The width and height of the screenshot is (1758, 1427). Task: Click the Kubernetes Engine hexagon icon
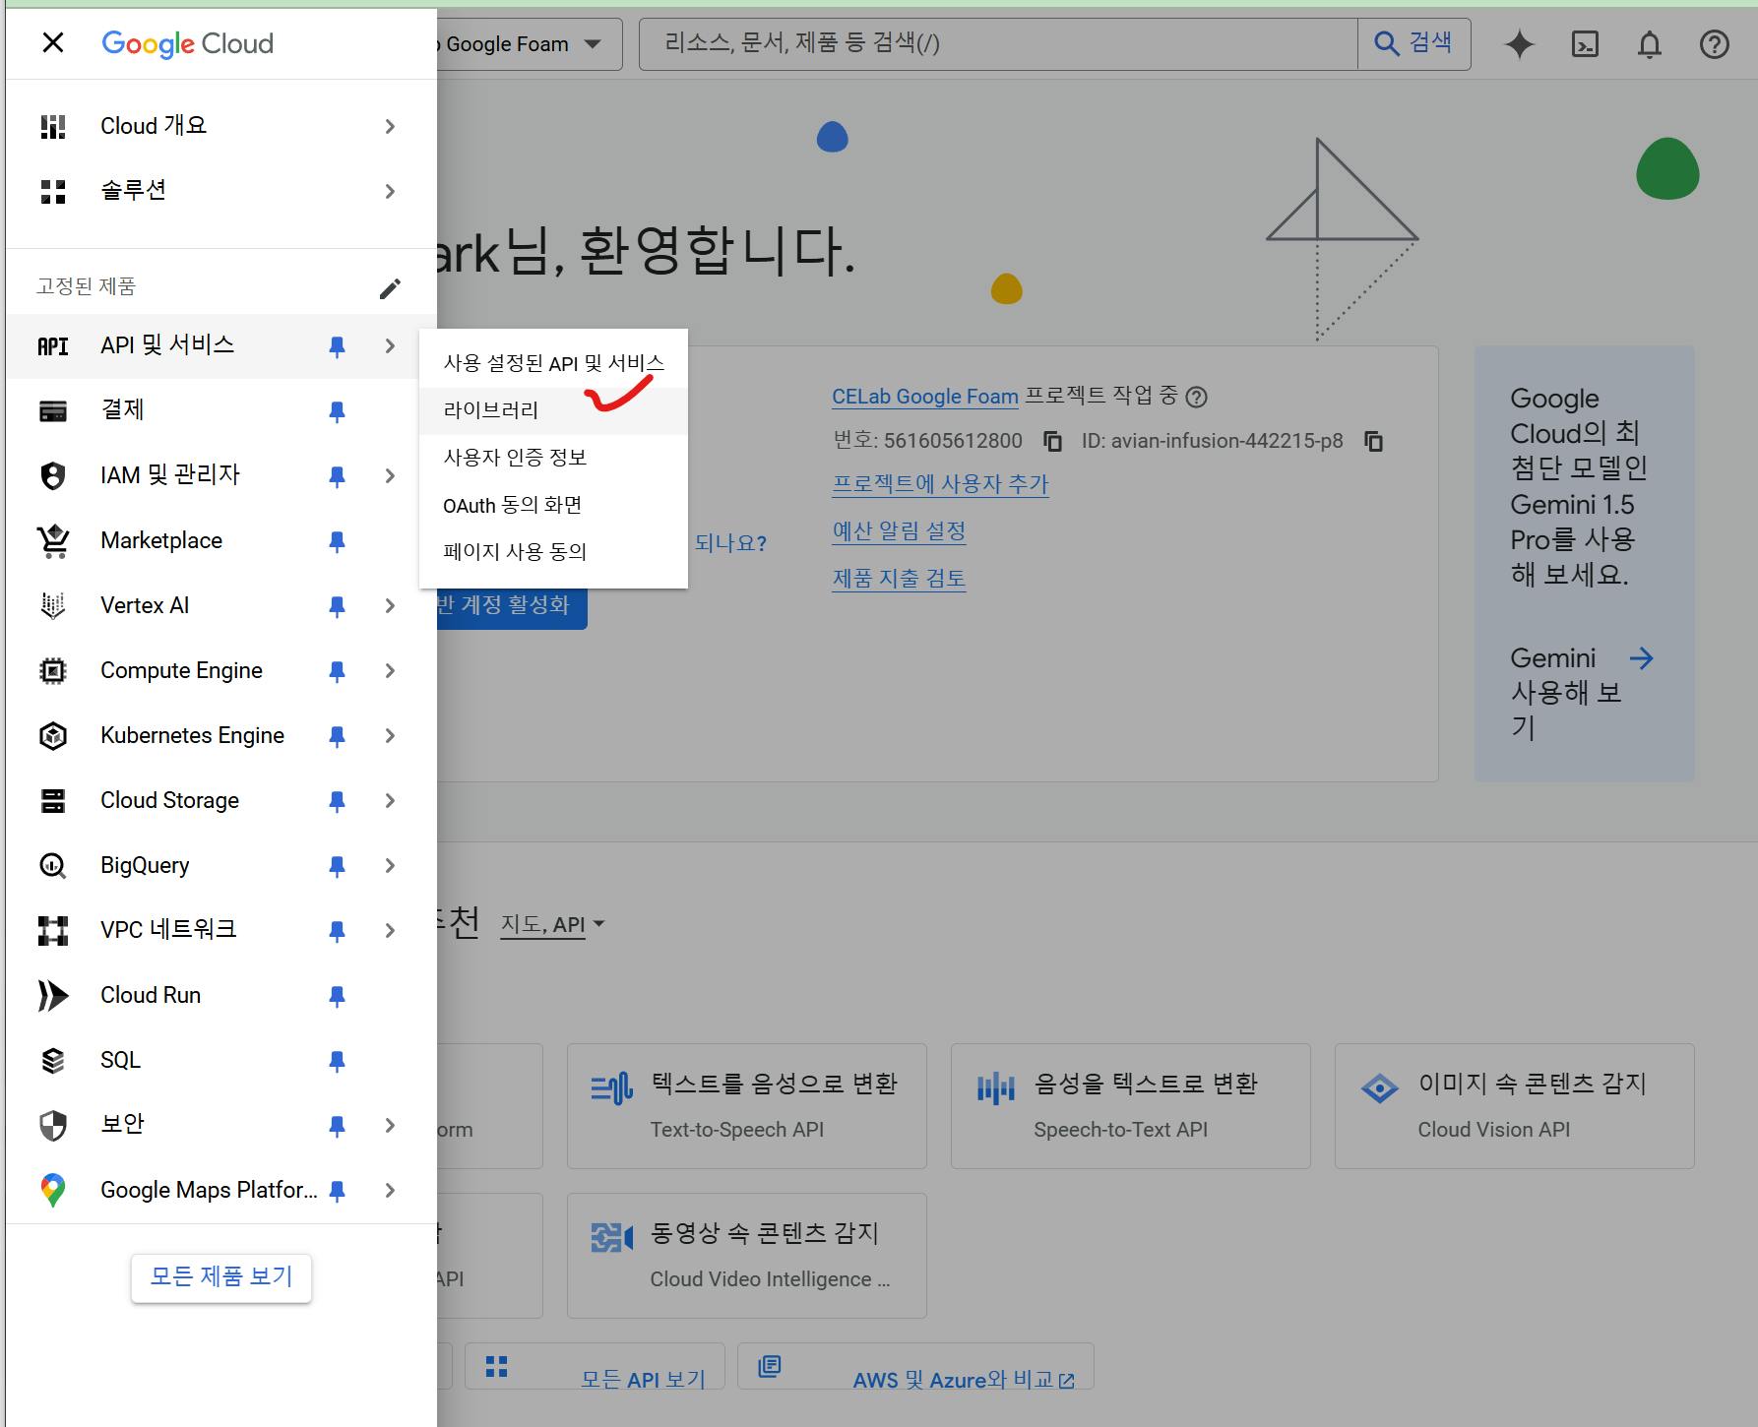[x=53, y=735]
